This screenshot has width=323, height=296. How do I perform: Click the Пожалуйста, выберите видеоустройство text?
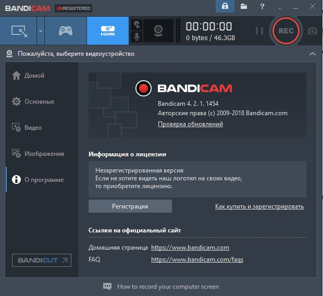click(76, 54)
